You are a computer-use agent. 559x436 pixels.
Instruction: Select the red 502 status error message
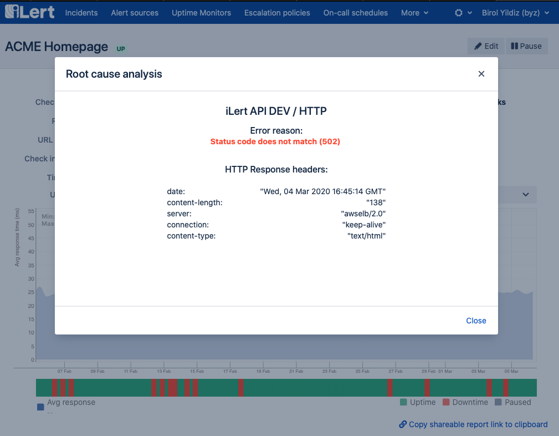tap(275, 141)
